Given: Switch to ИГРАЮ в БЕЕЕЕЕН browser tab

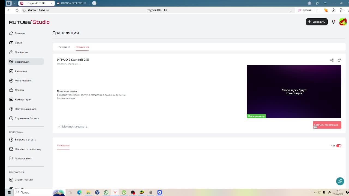Looking at the screenshot, I should tap(72, 3).
